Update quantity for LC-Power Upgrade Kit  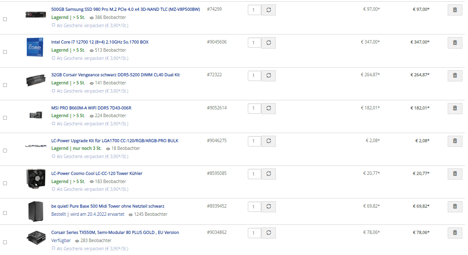[x=269, y=141]
